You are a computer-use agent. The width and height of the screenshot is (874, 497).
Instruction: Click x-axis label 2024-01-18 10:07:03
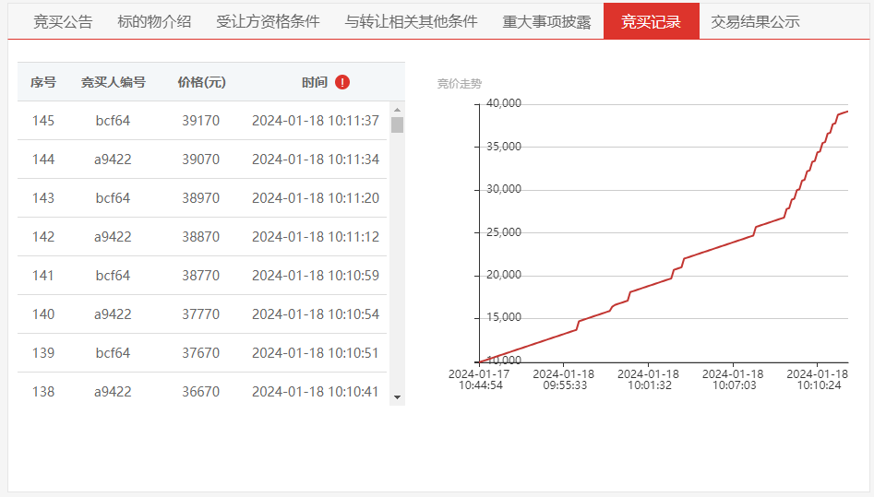[734, 380]
